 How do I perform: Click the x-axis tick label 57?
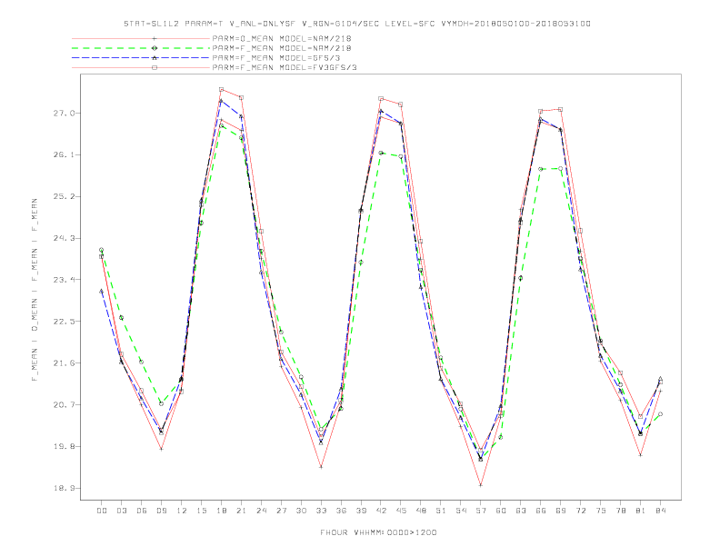pyautogui.click(x=481, y=511)
